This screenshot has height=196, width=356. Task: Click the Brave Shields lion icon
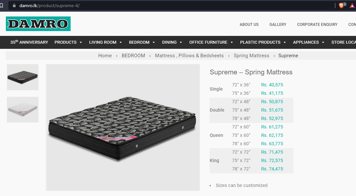coord(341,6)
